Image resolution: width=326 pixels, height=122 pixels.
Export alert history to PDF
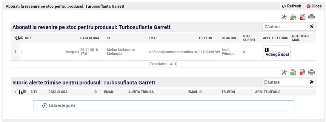302,72
